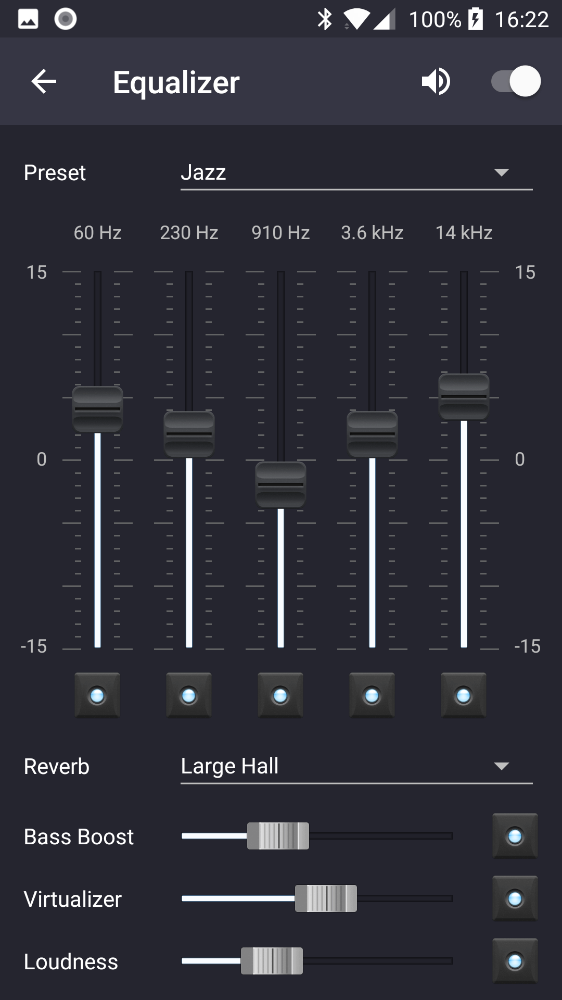
Task: Toggle the 230 Hz band LED button
Action: point(189,695)
